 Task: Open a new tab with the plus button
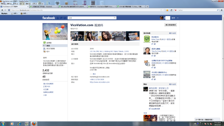(x=147, y=7)
